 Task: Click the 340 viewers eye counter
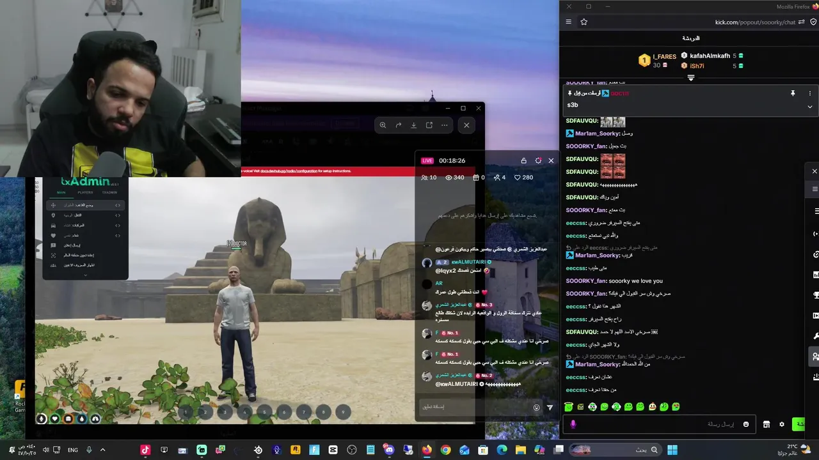[454, 177]
